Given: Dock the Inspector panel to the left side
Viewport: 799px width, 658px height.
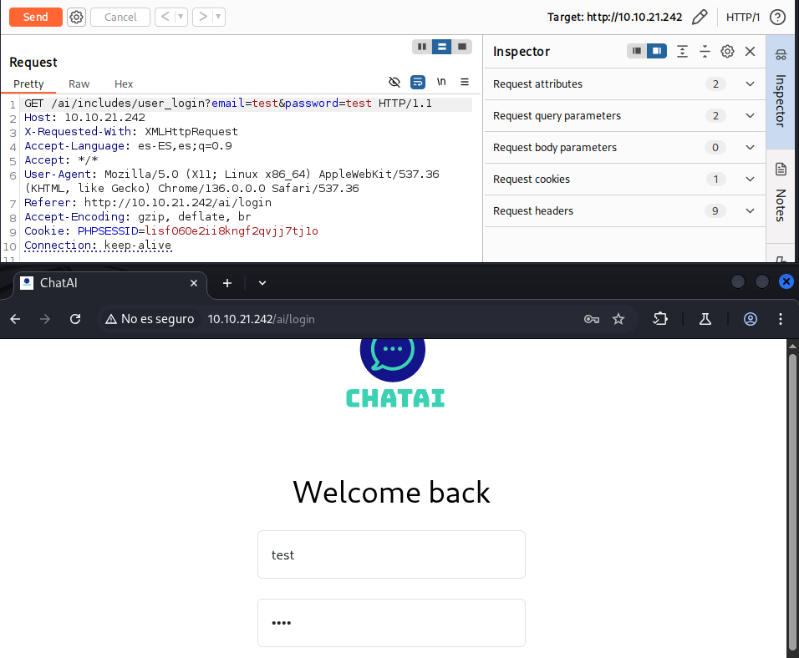Looking at the screenshot, I should [x=637, y=51].
